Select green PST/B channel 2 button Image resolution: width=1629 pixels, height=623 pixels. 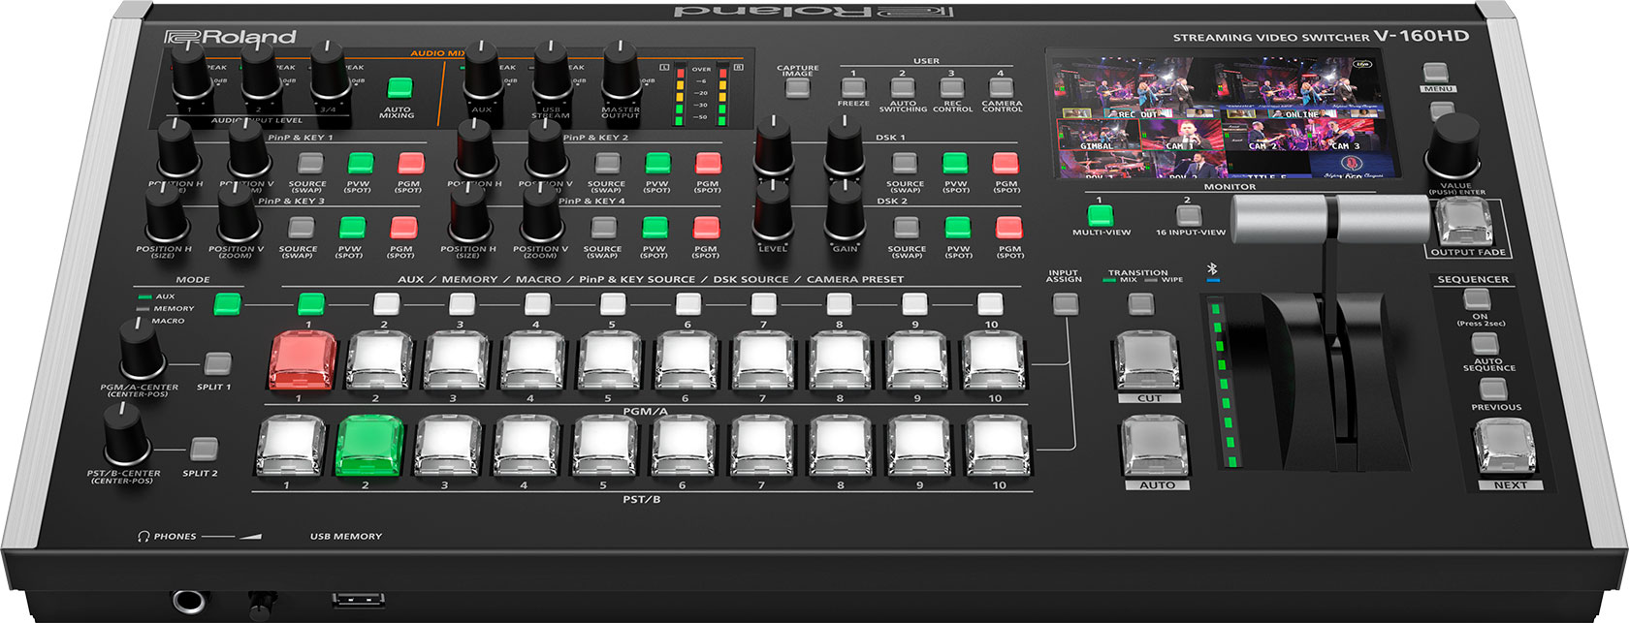(368, 444)
